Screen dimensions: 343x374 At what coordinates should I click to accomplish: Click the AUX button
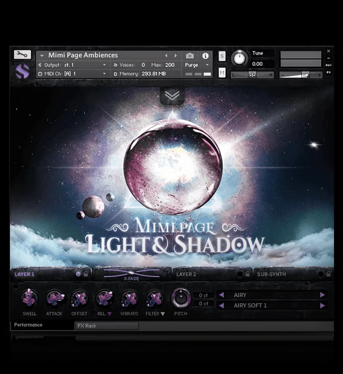tap(329, 65)
